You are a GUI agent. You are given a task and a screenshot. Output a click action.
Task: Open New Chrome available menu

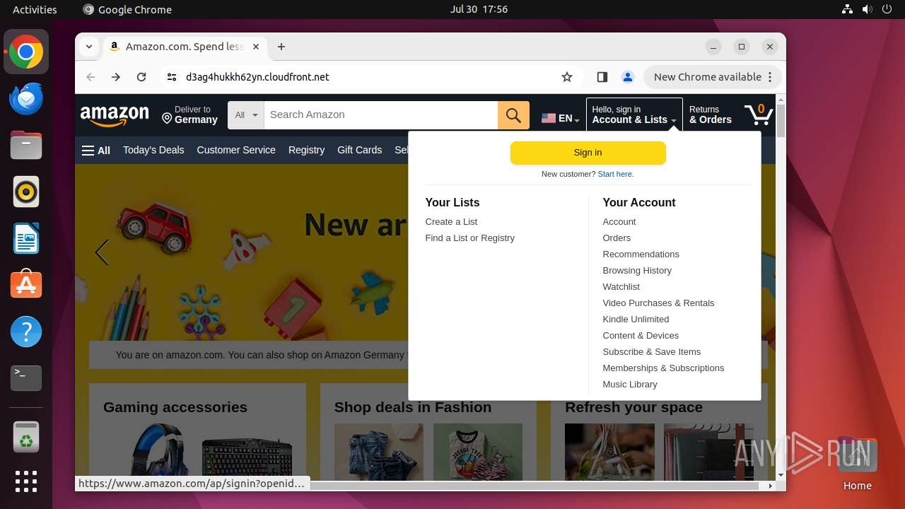tap(712, 77)
